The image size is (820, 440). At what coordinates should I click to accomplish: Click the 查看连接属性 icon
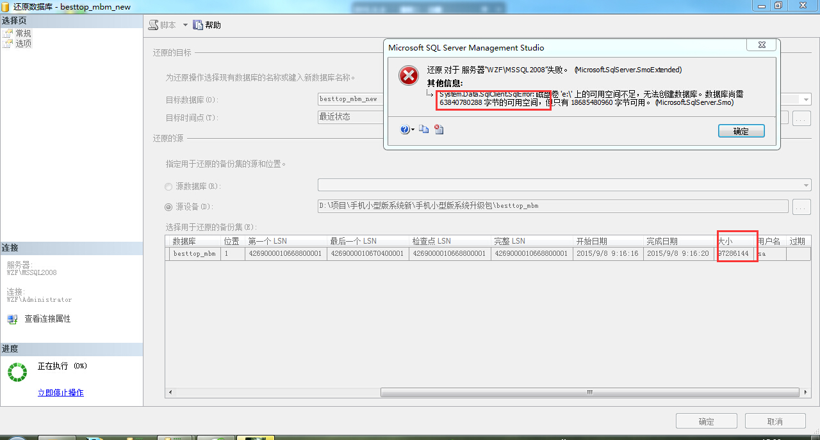point(12,318)
